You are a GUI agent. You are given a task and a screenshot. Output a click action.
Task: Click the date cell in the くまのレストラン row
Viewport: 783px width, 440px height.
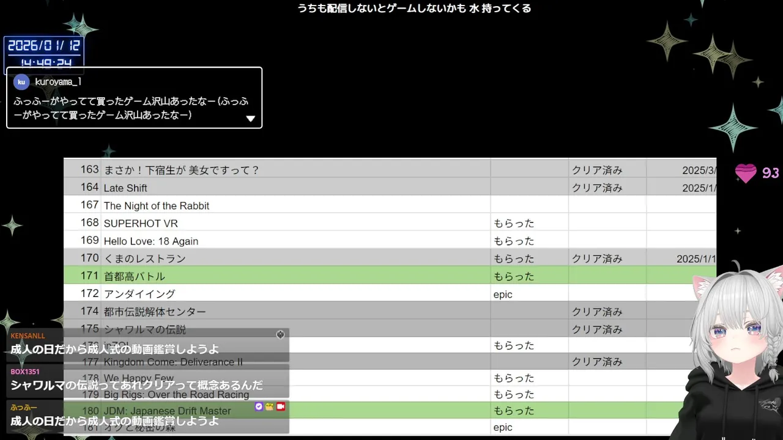point(681,258)
